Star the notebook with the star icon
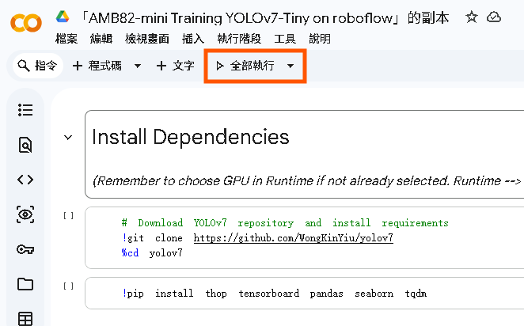Viewport: 524px width, 326px height. pyautogui.click(x=472, y=17)
